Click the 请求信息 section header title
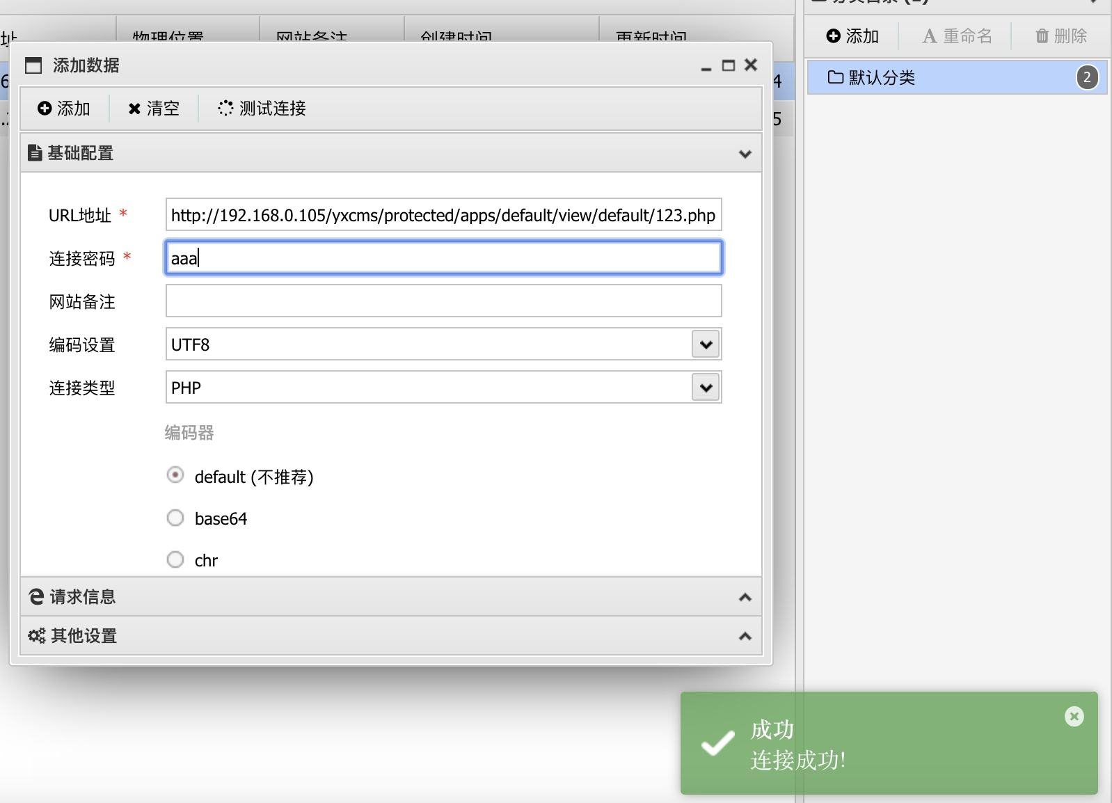 point(83,597)
